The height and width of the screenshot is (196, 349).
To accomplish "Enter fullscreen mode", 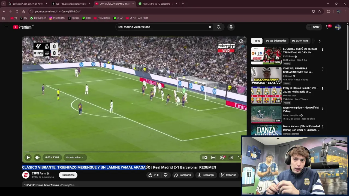I will (x=239, y=157).
